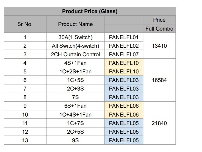This screenshot has height=152, width=202.
Task: Click the PANELFL01 cell
Action: point(124,37)
